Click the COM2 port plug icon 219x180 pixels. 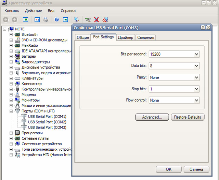pos(24,122)
